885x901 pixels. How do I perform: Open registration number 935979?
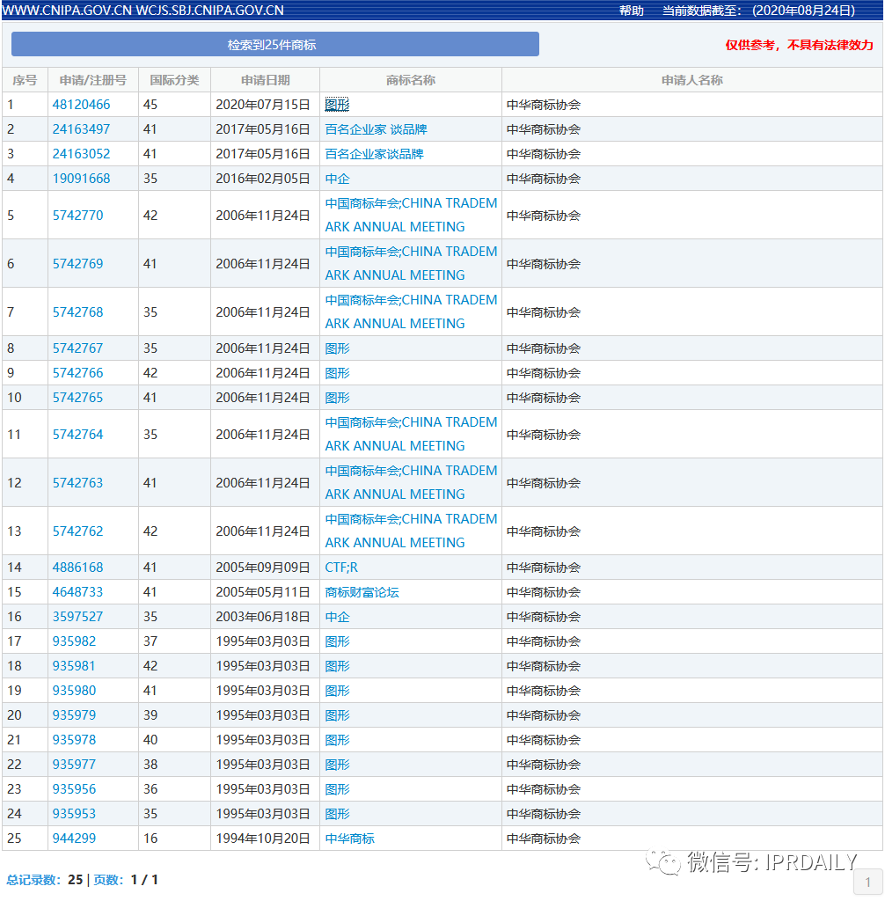(74, 715)
